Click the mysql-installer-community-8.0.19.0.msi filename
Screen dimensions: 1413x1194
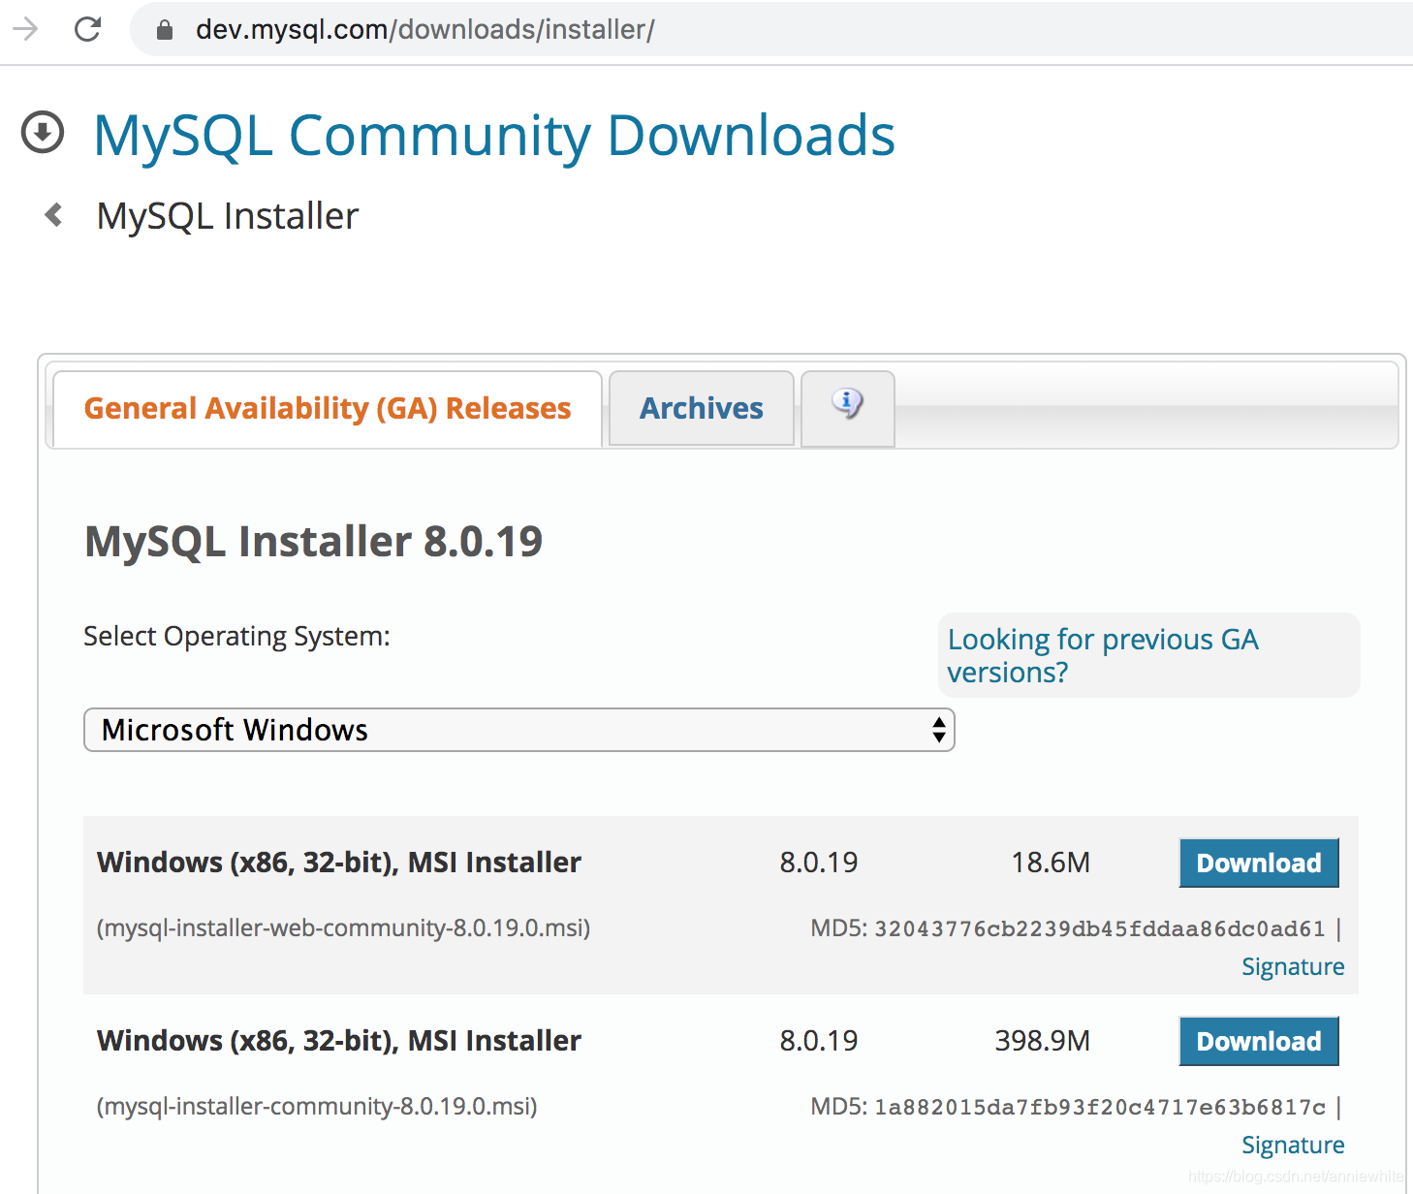point(317,1106)
